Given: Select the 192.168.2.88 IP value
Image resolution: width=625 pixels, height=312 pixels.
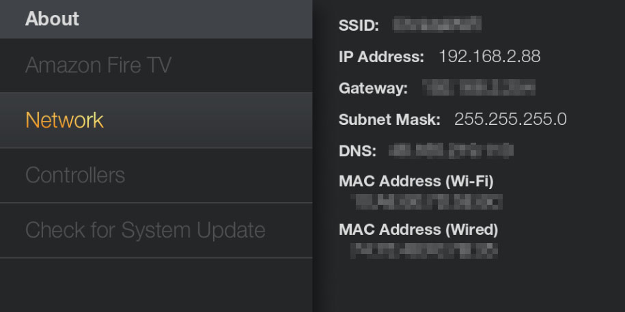Looking at the screenshot, I should [x=490, y=57].
